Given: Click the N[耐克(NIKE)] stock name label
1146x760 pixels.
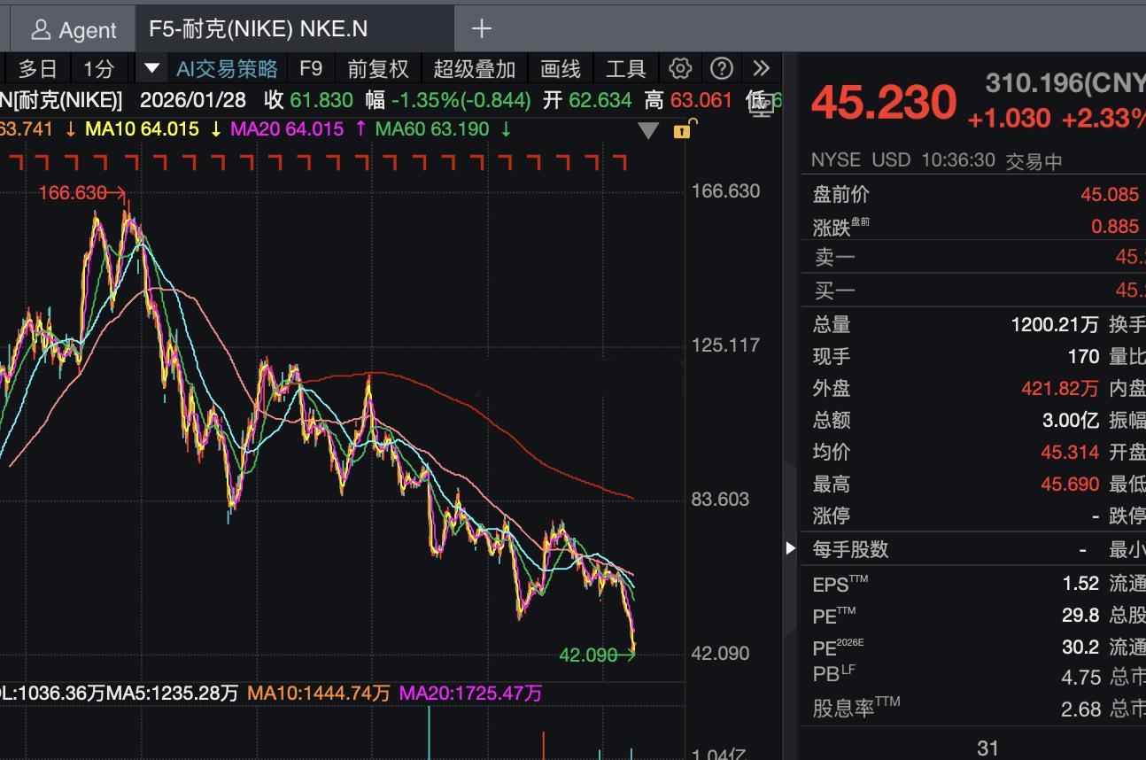Looking at the screenshot, I should coord(61,100).
